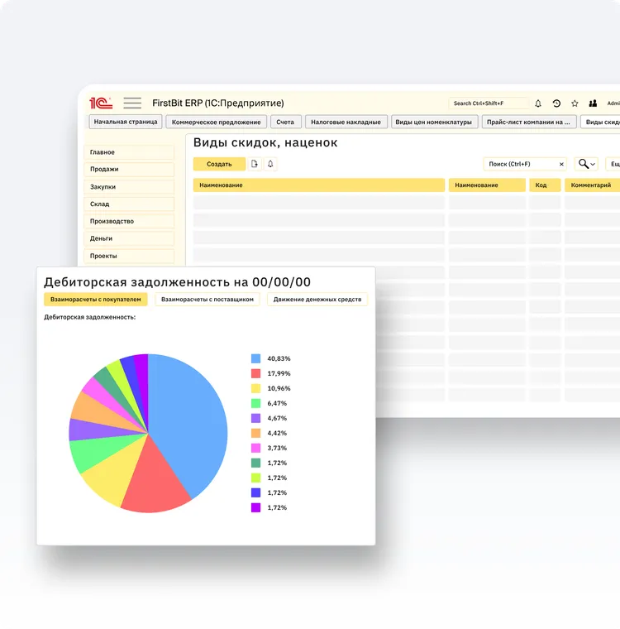620x629 pixels.
Task: Show Движение денежных средств chart
Action: 317,300
